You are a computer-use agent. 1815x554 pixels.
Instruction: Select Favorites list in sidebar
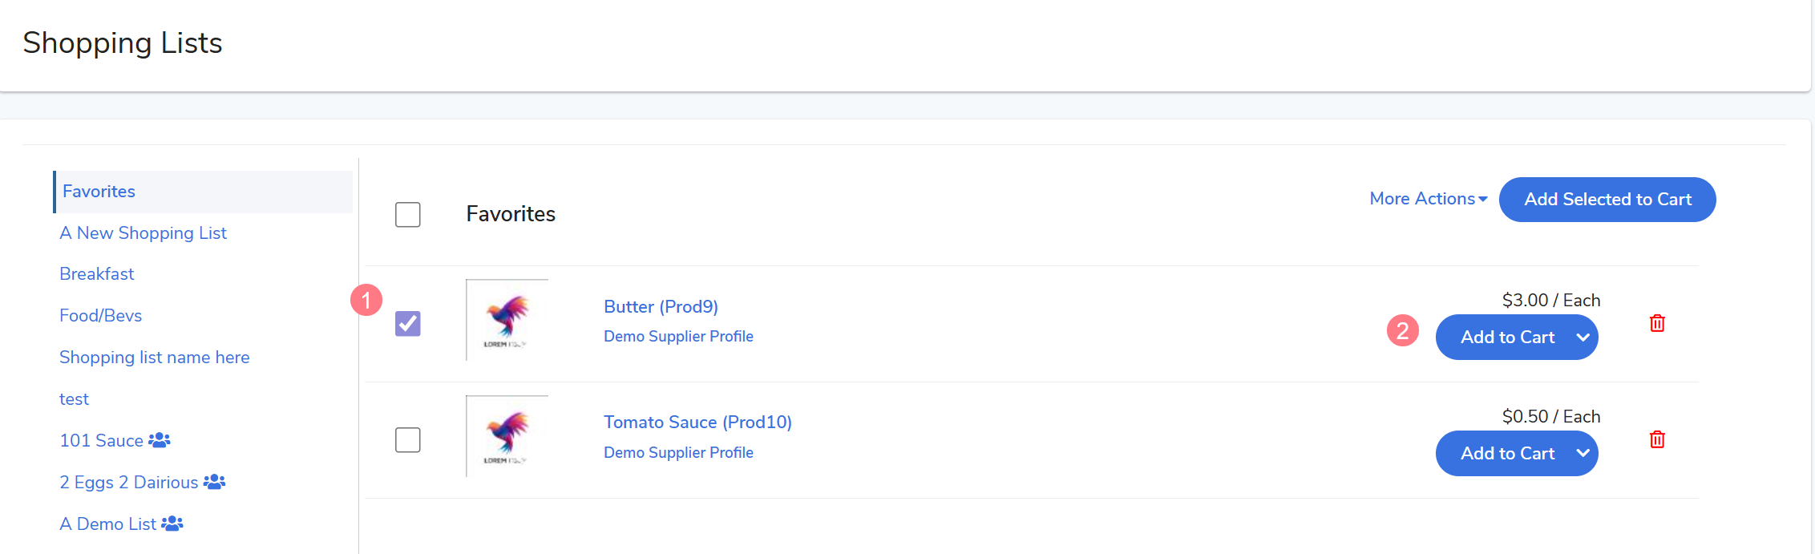[x=99, y=192]
